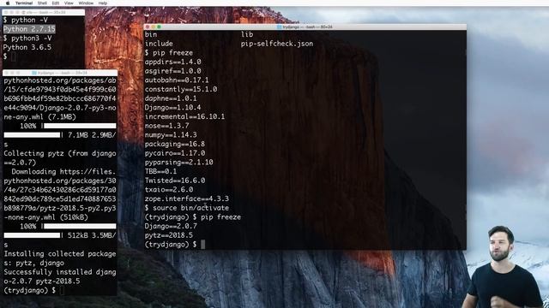Click the 'txaio==2.6.0' package line
This screenshot has width=549, height=308.
pyautogui.click(x=169, y=189)
